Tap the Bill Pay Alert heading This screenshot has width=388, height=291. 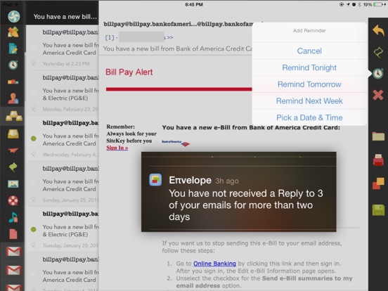[129, 72]
